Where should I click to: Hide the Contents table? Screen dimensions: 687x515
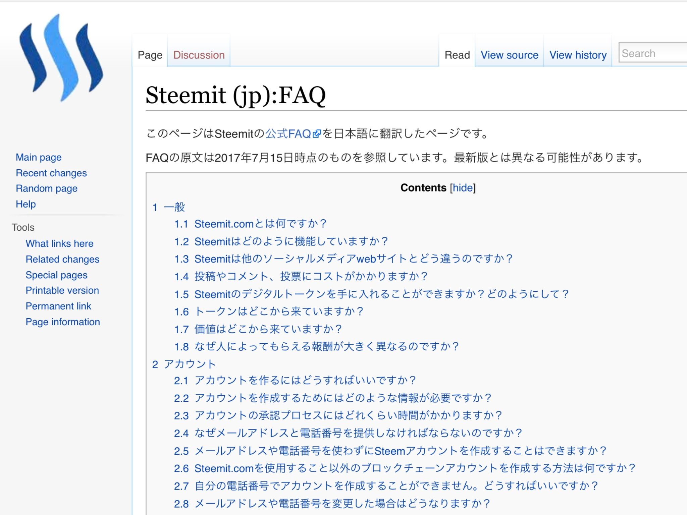(x=463, y=188)
